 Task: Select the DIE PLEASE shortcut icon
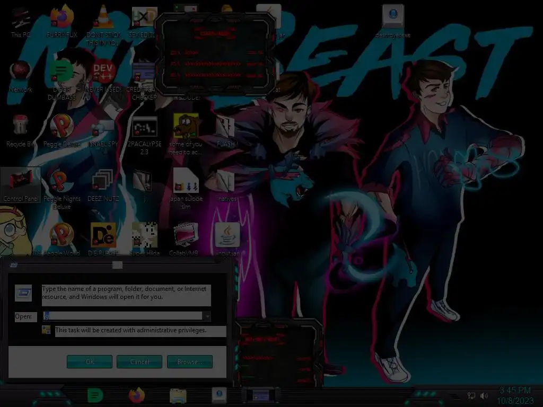click(103, 239)
